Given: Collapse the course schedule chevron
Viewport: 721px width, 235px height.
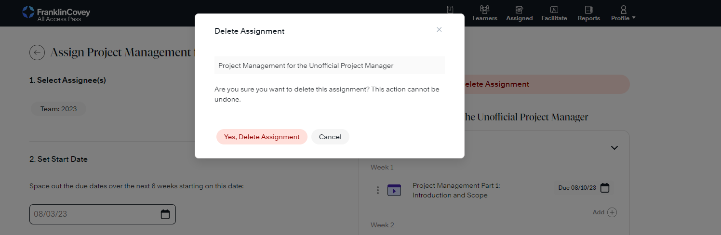Looking at the screenshot, I should pos(614,148).
